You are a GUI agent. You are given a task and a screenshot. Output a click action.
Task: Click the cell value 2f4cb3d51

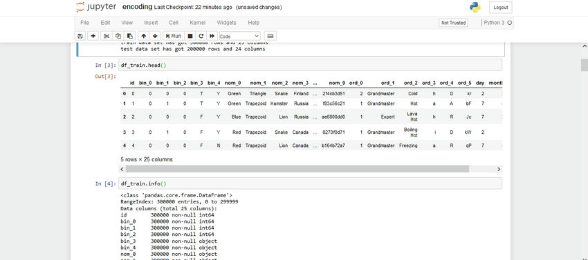[x=333, y=94]
